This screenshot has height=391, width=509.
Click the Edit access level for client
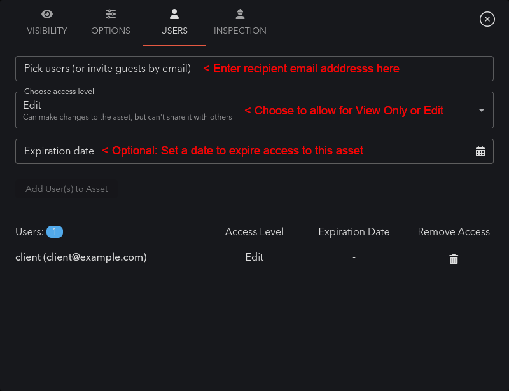click(x=254, y=257)
